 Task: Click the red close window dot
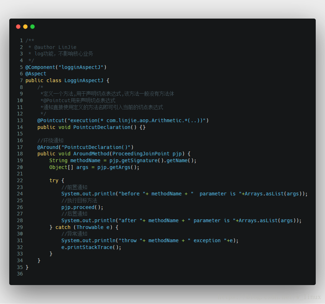[18, 26]
